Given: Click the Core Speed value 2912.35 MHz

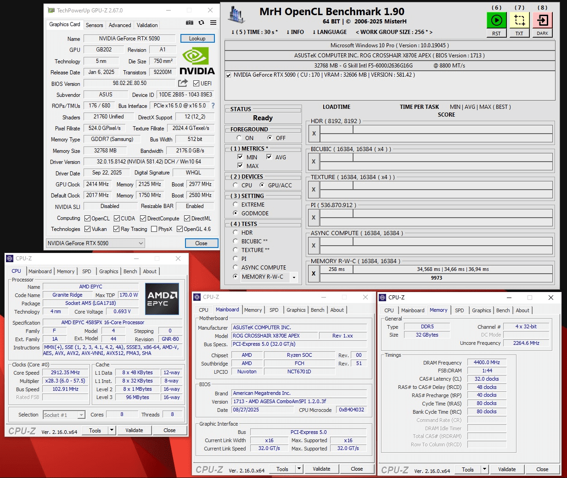Looking at the screenshot, I should pyautogui.click(x=66, y=372).
